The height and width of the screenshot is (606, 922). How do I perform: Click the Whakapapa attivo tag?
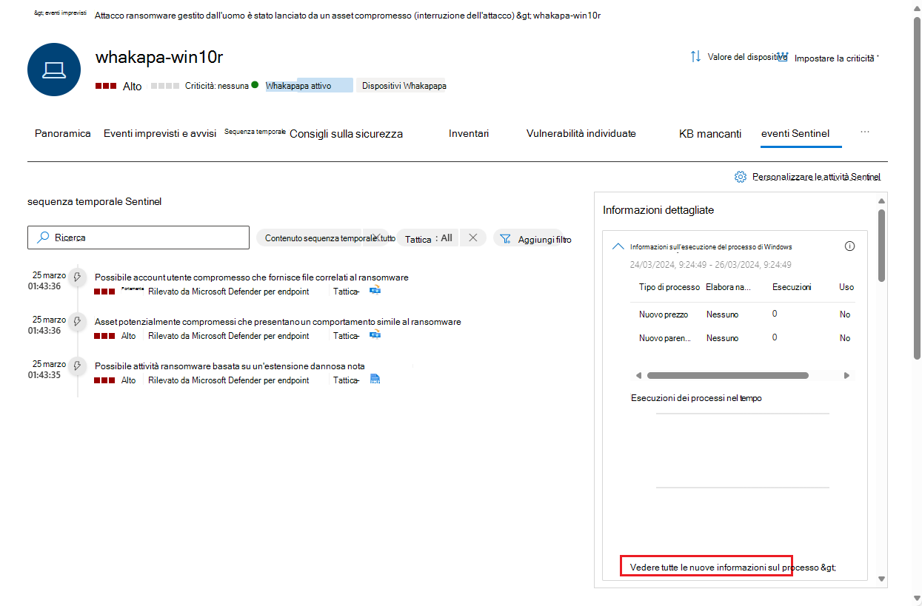[x=308, y=86]
